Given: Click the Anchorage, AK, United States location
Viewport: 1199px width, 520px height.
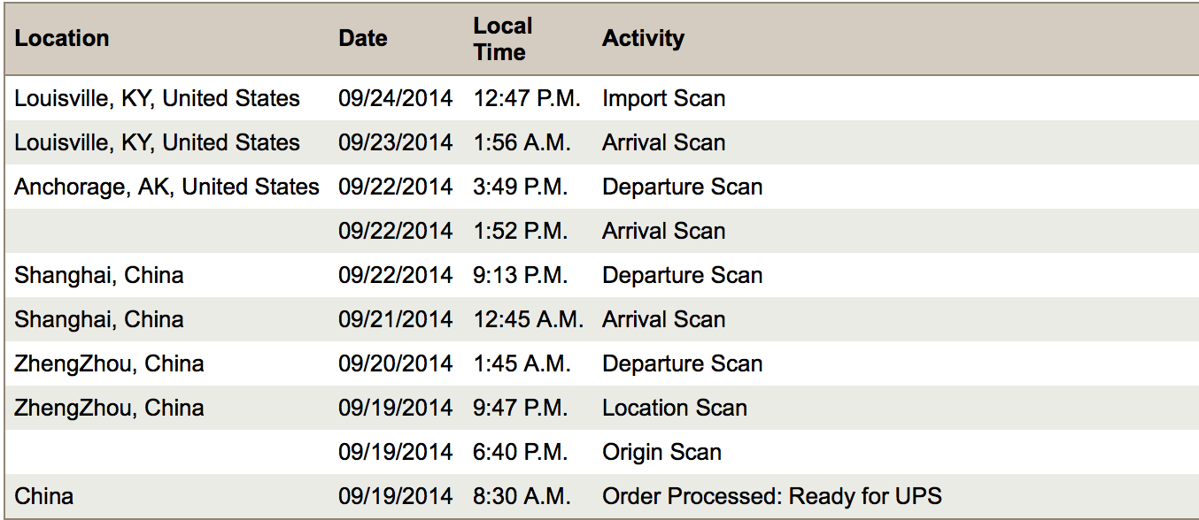Looking at the screenshot, I should point(166,187).
